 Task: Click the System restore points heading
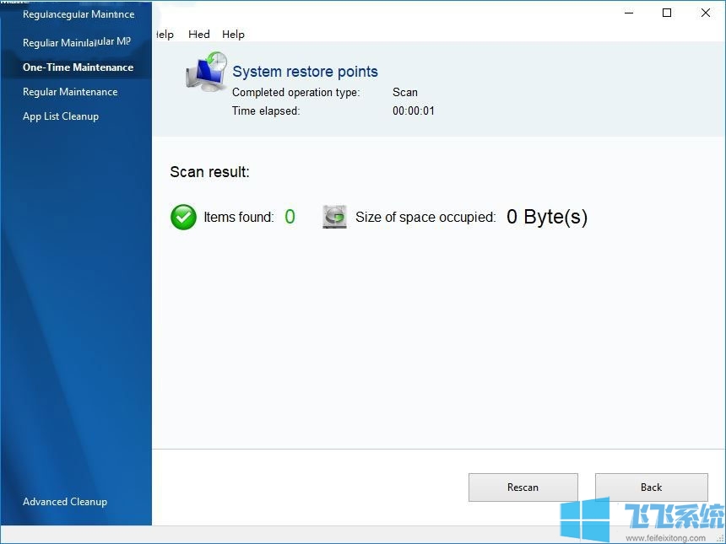click(x=305, y=72)
